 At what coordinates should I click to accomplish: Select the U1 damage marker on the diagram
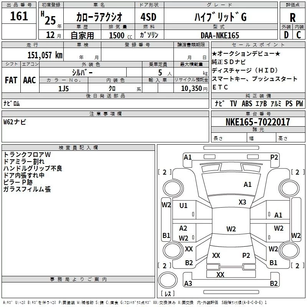point(183,206)
